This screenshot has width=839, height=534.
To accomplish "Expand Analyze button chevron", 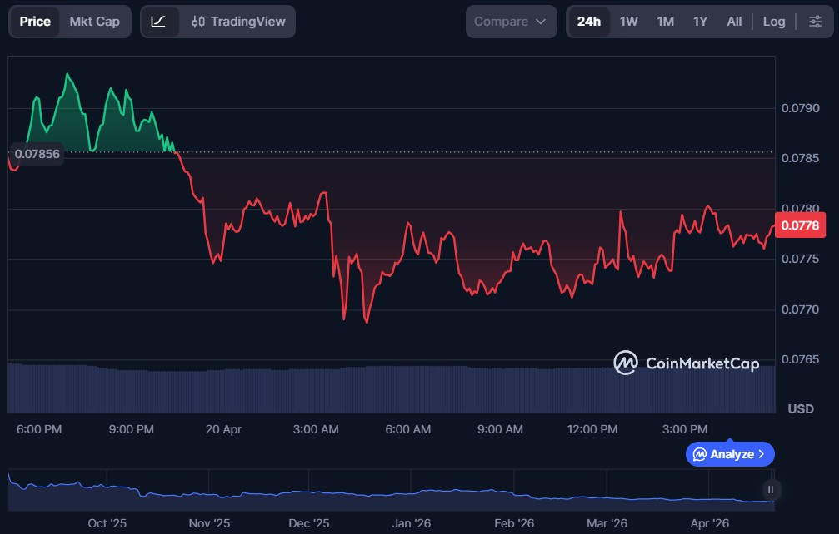I will click(x=762, y=454).
